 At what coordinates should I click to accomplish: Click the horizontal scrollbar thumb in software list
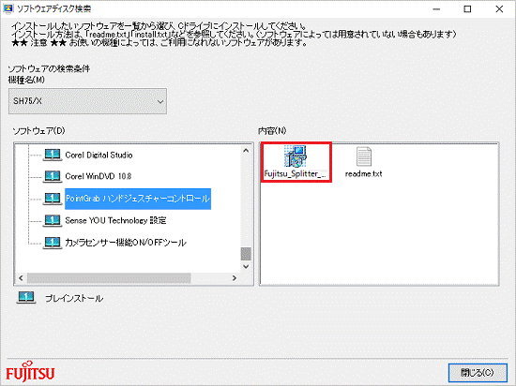click(109, 278)
